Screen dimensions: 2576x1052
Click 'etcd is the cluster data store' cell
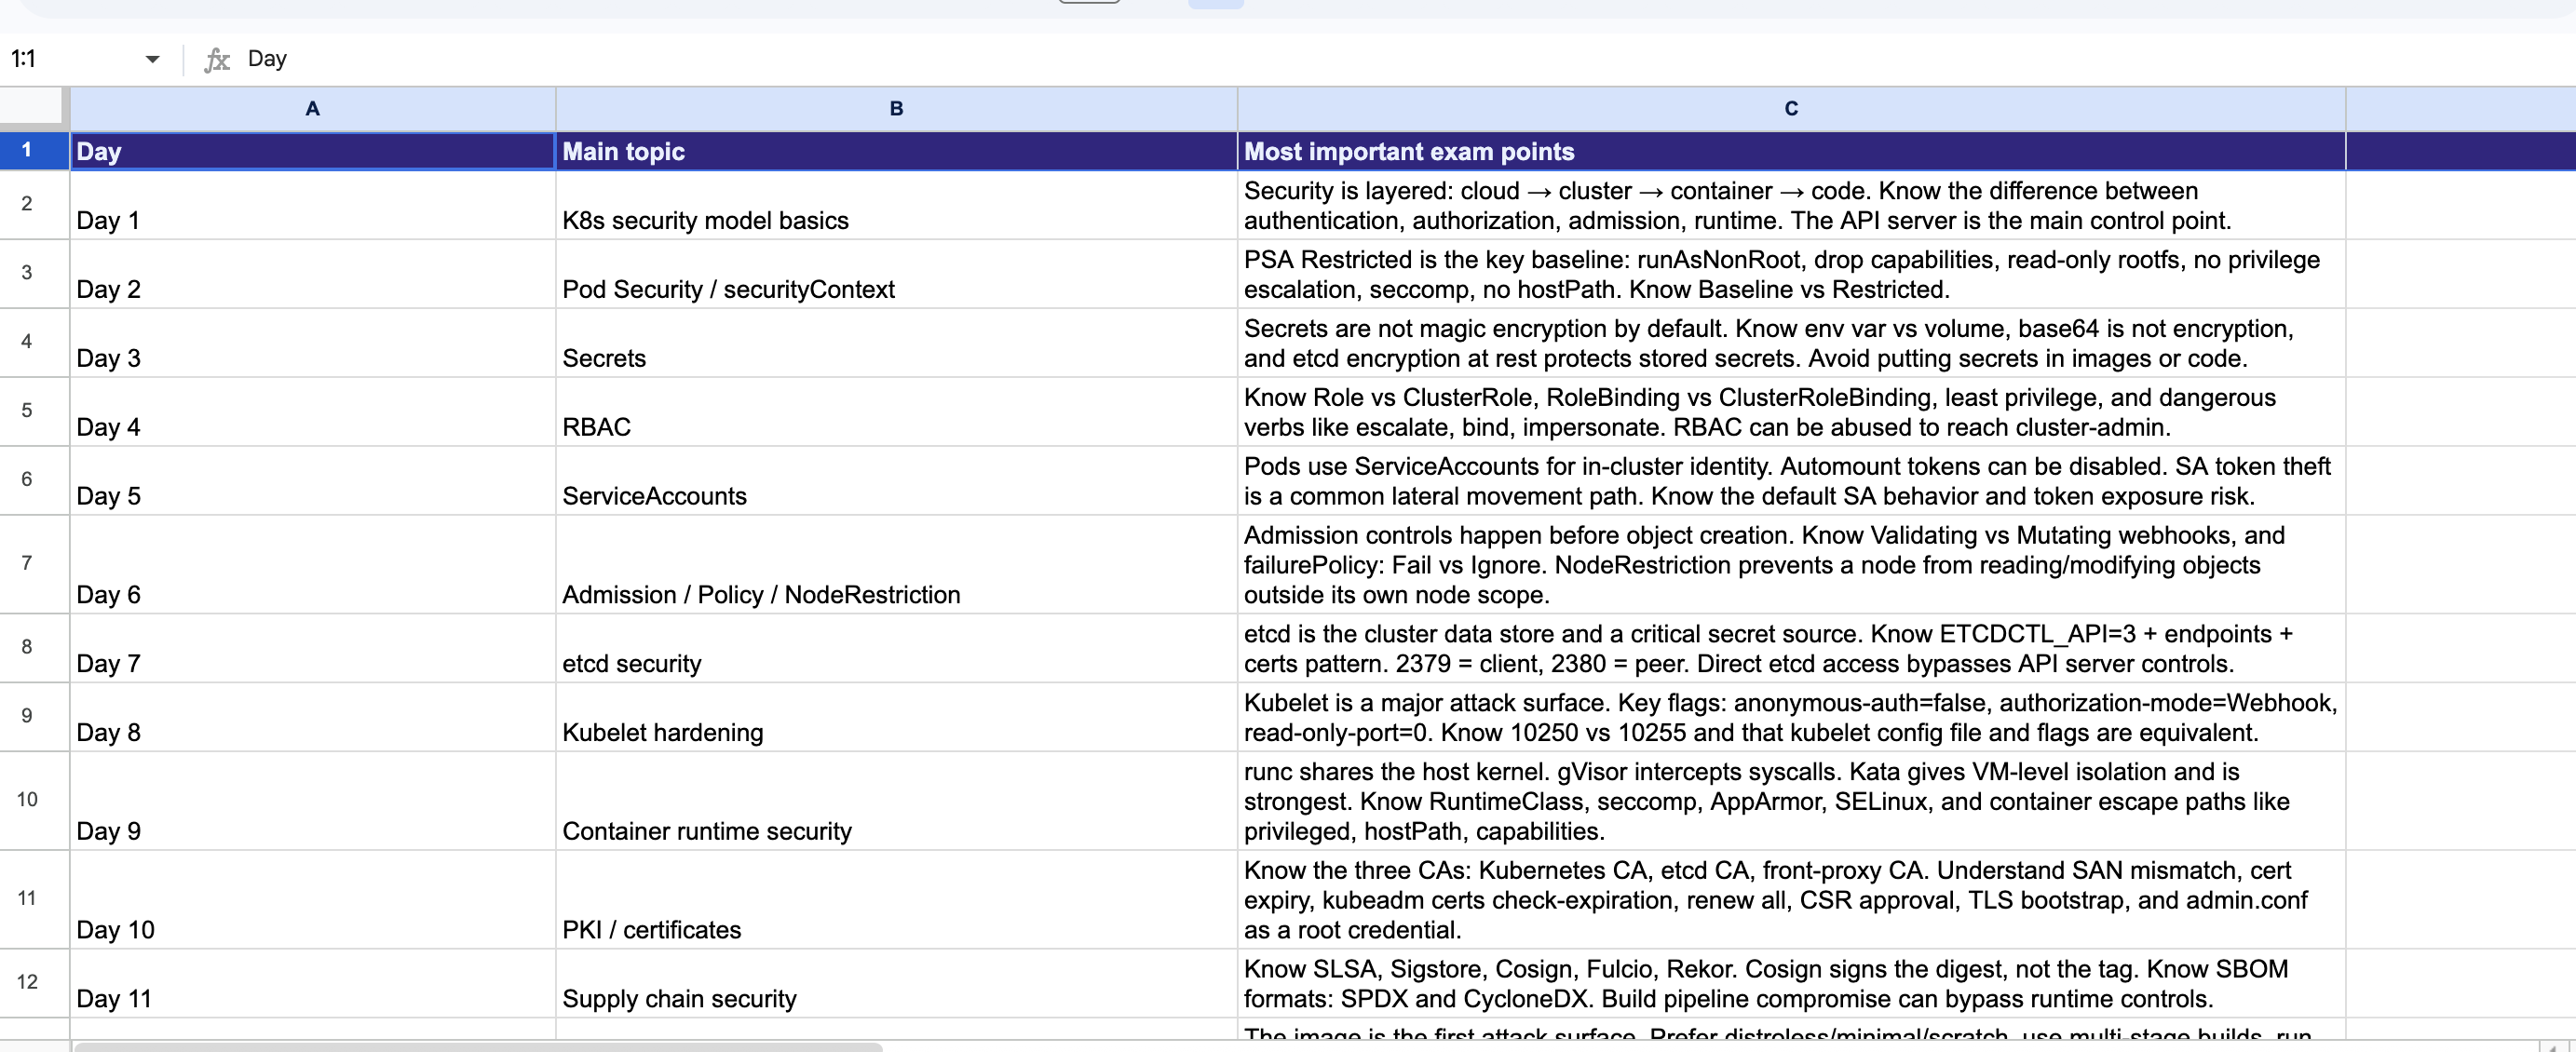pyautogui.click(x=1791, y=649)
